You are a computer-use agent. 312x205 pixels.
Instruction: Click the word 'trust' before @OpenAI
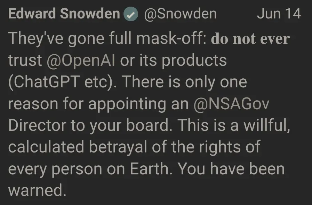coord(25,61)
